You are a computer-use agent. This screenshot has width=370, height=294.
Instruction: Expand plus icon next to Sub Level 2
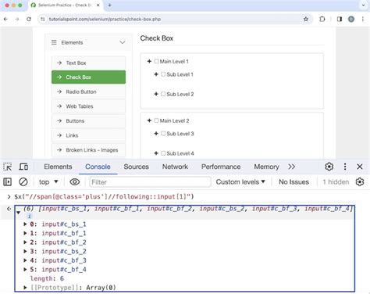pos(156,94)
